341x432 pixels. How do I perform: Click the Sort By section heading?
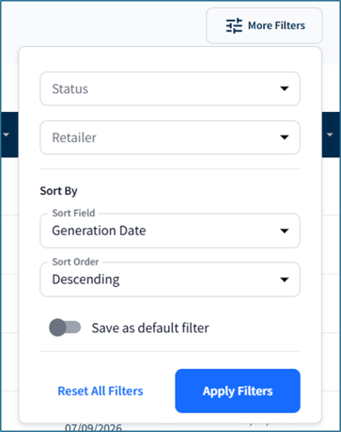tap(58, 191)
